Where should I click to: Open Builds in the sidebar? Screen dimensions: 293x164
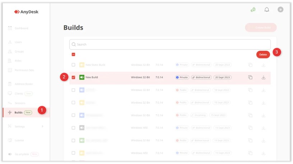[x=19, y=112]
